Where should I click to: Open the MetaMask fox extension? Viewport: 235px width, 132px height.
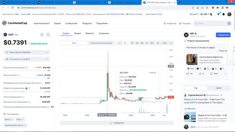(x=213, y=8)
